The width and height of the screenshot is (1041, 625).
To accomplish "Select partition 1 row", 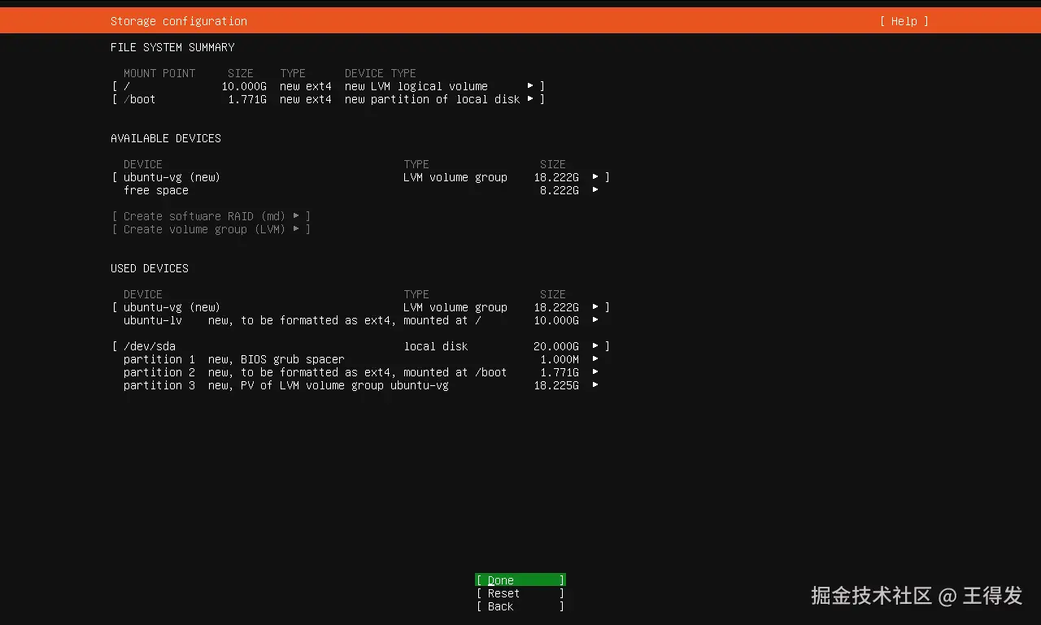I will coord(361,359).
